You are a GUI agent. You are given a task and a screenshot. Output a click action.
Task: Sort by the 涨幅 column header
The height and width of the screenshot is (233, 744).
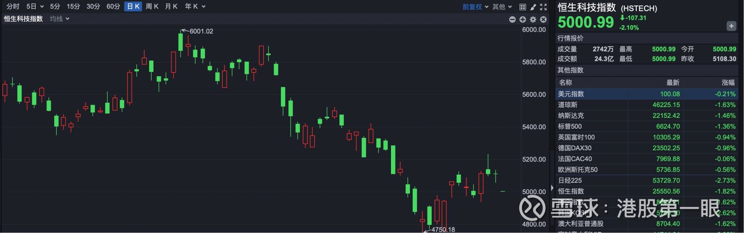pyautogui.click(x=728, y=82)
